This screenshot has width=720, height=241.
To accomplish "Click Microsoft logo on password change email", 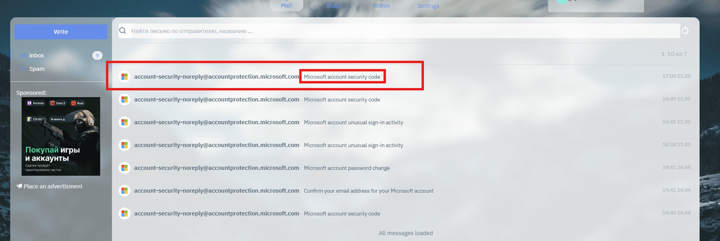I will 125,168.
